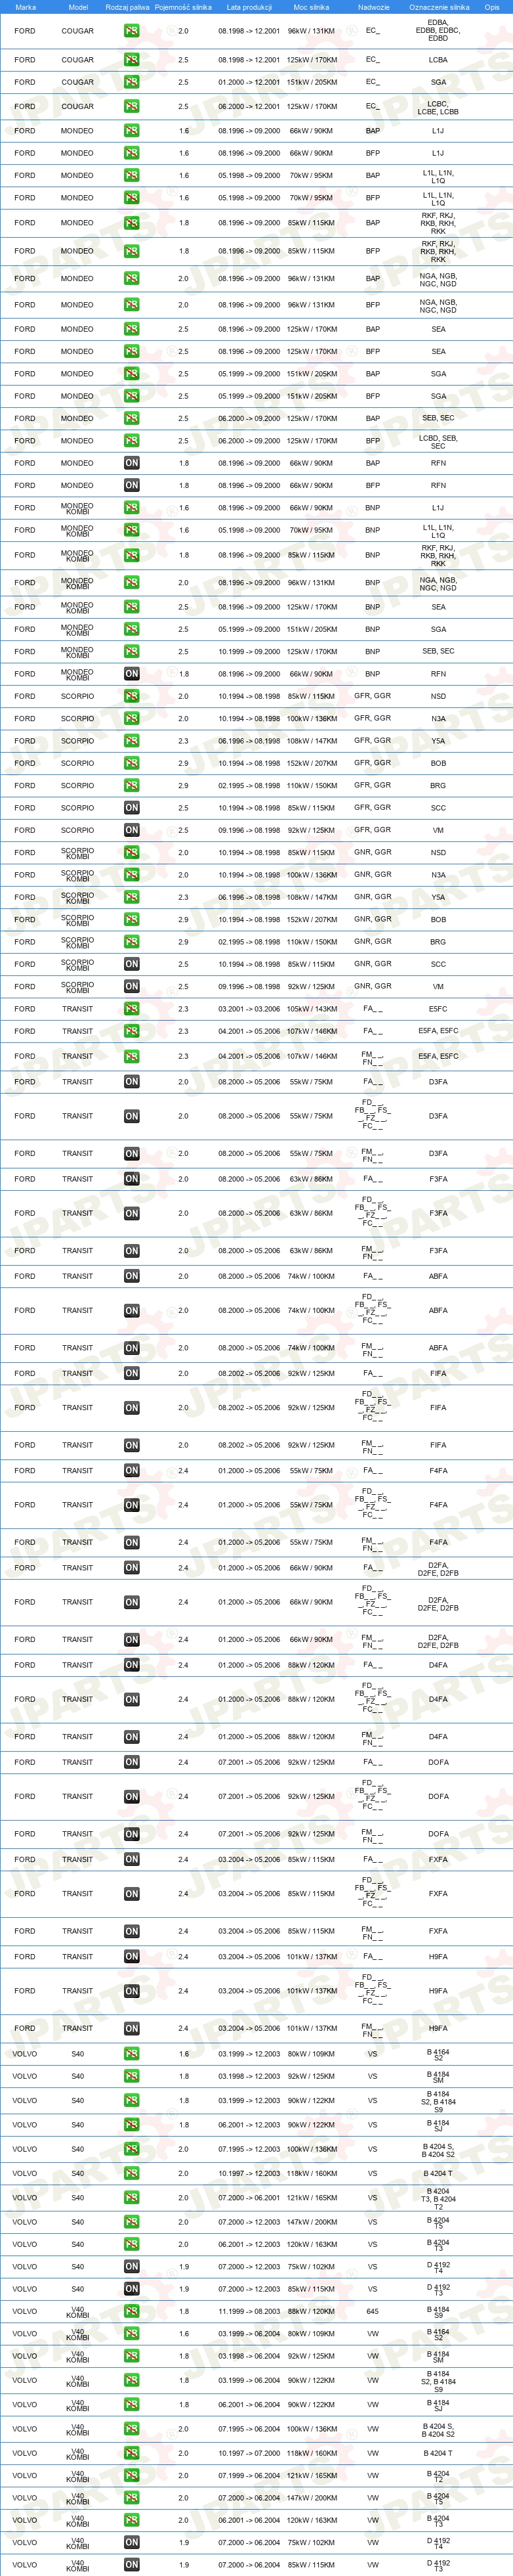
Task: Click petrol icon in VOLVO S40 1.6 row
Action: [x=131, y=2054]
